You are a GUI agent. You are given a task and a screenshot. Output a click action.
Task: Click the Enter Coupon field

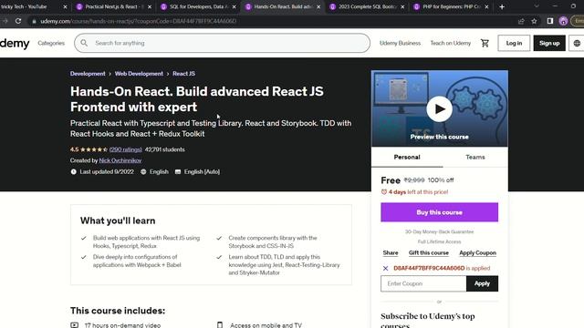pyautogui.click(x=423, y=283)
